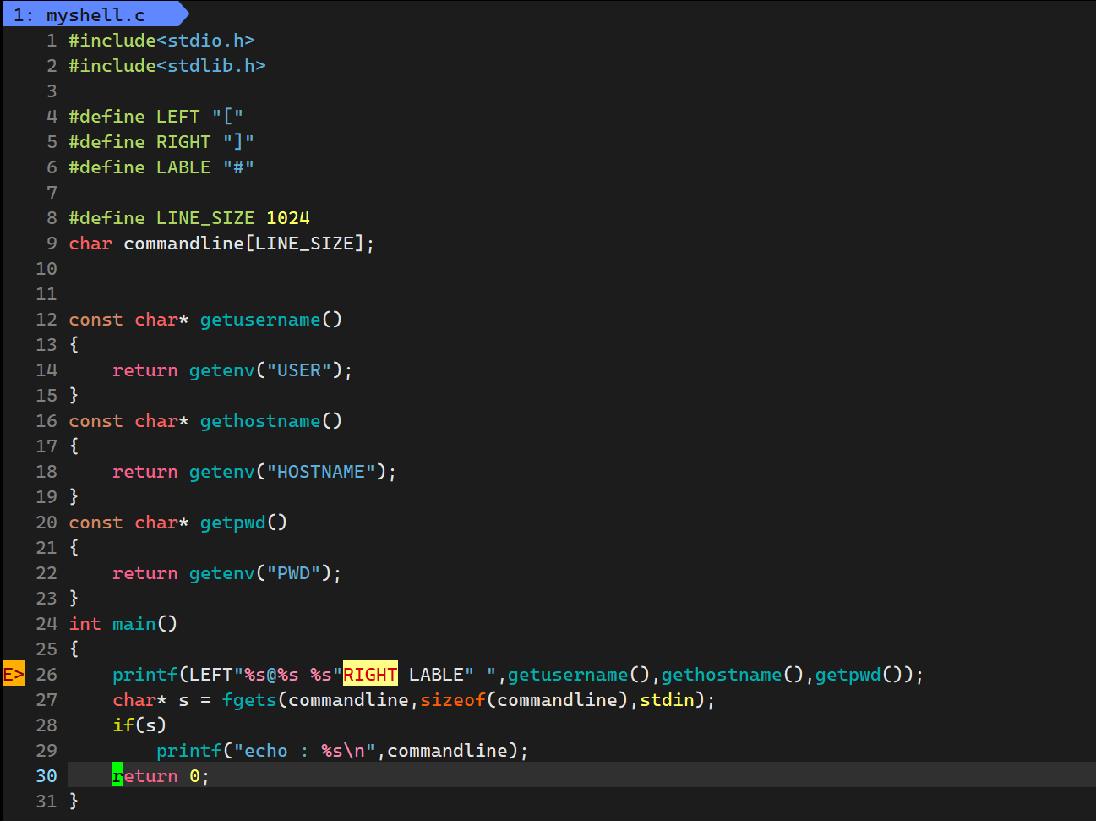Image resolution: width=1096 pixels, height=821 pixels.
Task: Click the getusername function name on line 12
Action: [260, 320]
